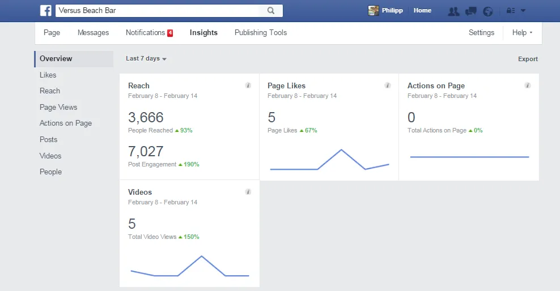Click the Actions on Page flat chart

tap(469, 157)
